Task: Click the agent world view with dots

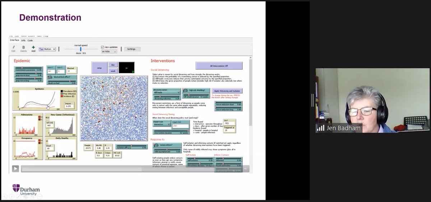Action: (115, 108)
